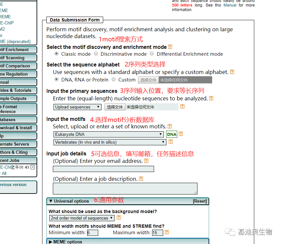
Task: Click the email address input field
Action: [x=103, y=169]
